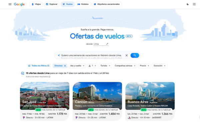Viewport: 200px width, 132px height.
Task: Click LATAM airline logo on San José card
Action: pyautogui.click(x=24, y=118)
